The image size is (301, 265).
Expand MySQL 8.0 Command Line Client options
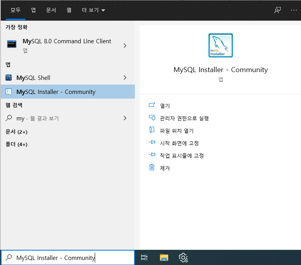125,46
